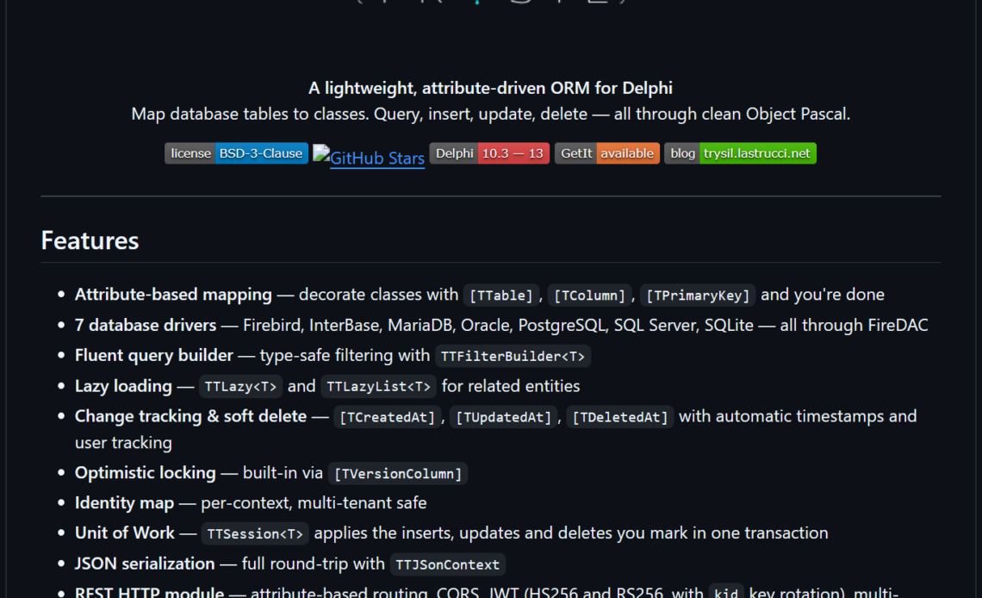
Task: Click the [TDeletedAt] code text
Action: (620, 417)
